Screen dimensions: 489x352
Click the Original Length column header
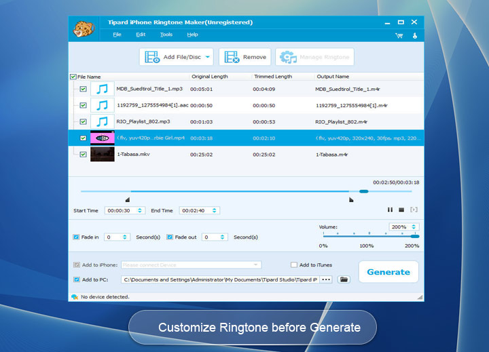[x=210, y=77]
